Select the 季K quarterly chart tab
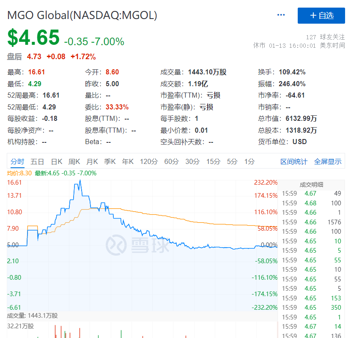 110,161
